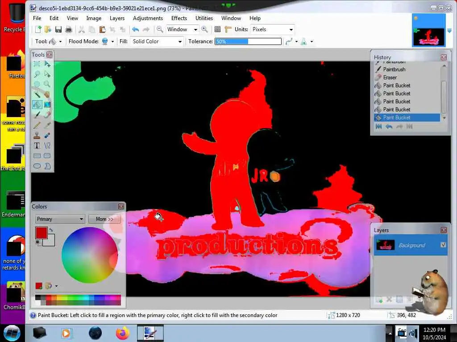457x342 pixels.
Task: Select the Rectangle shape tool
Action: point(37,156)
